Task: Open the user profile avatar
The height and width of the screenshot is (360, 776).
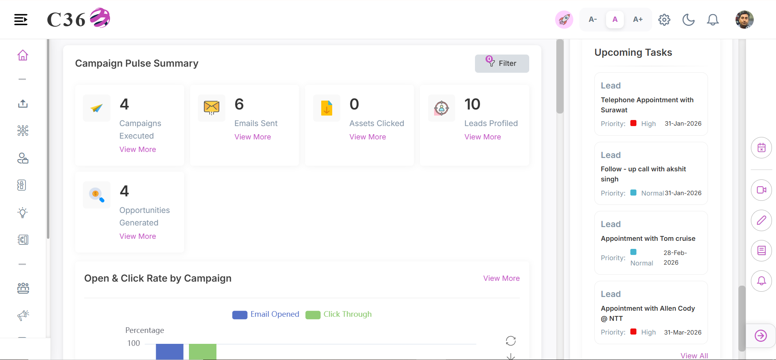Action: click(744, 19)
